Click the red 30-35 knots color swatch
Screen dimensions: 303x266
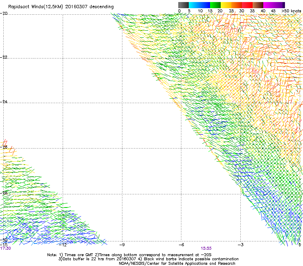[247, 5]
